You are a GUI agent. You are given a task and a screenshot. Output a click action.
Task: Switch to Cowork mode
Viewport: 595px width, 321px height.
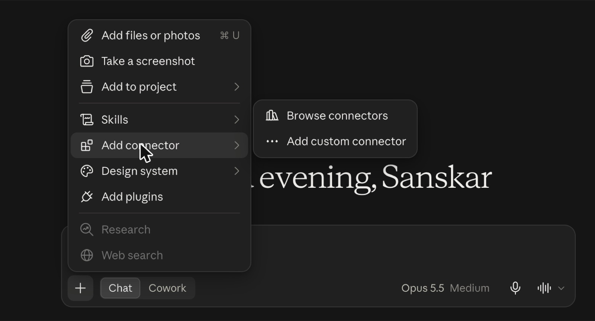pyautogui.click(x=167, y=288)
